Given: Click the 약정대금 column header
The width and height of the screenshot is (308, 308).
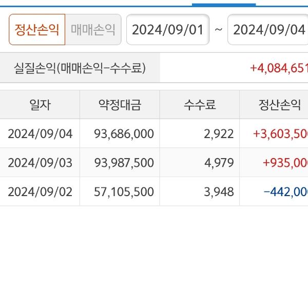Looking at the screenshot, I should tap(120, 105).
